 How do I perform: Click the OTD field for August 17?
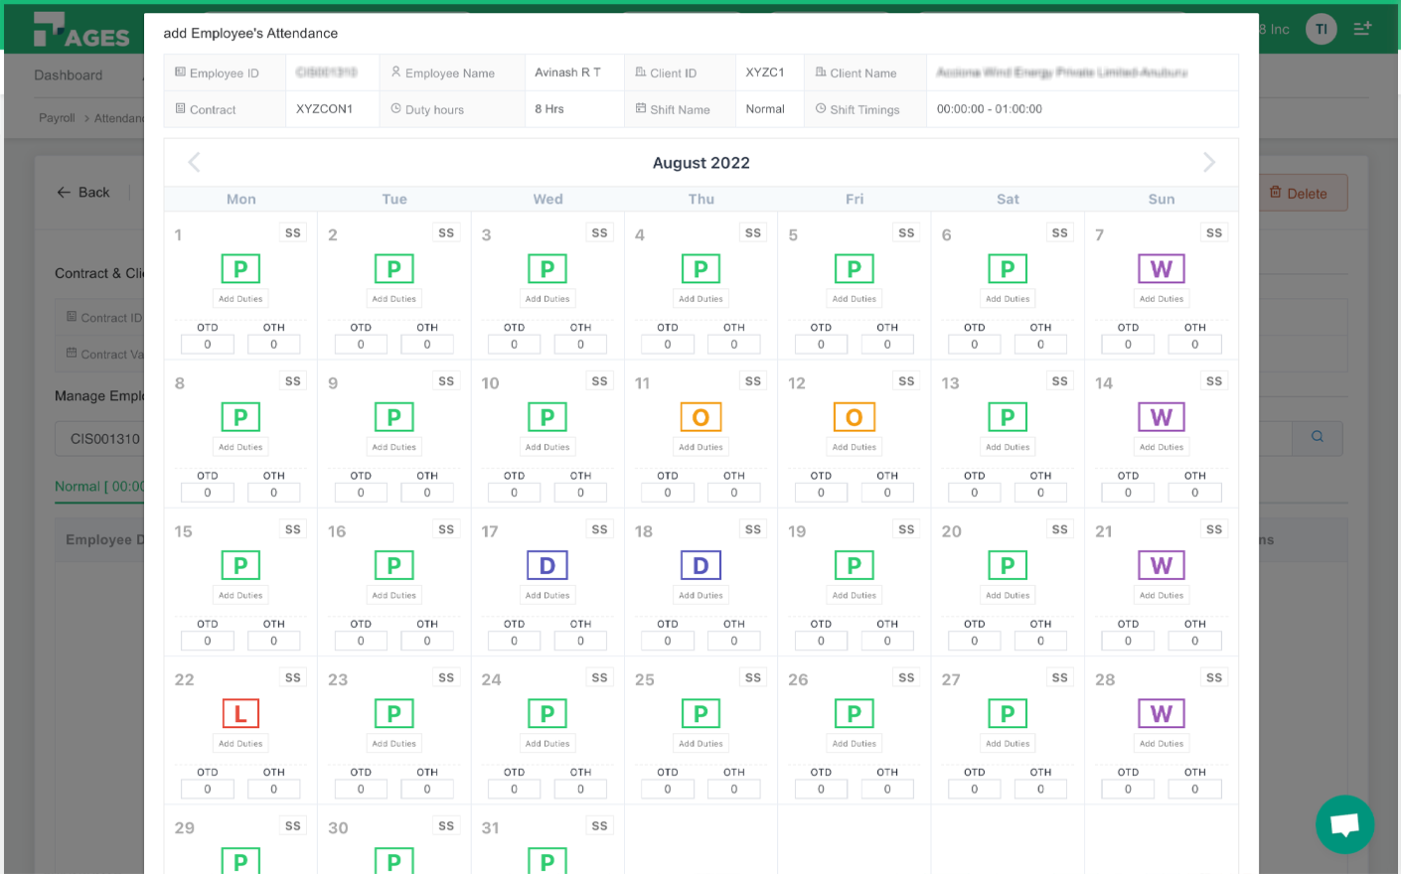(514, 642)
